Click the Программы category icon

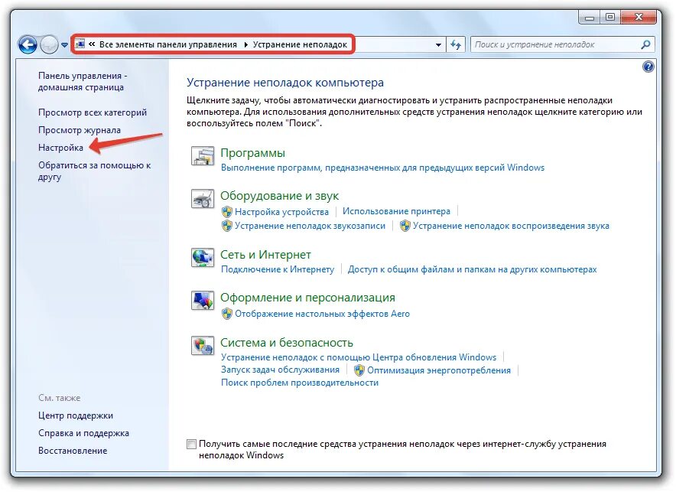(203, 156)
